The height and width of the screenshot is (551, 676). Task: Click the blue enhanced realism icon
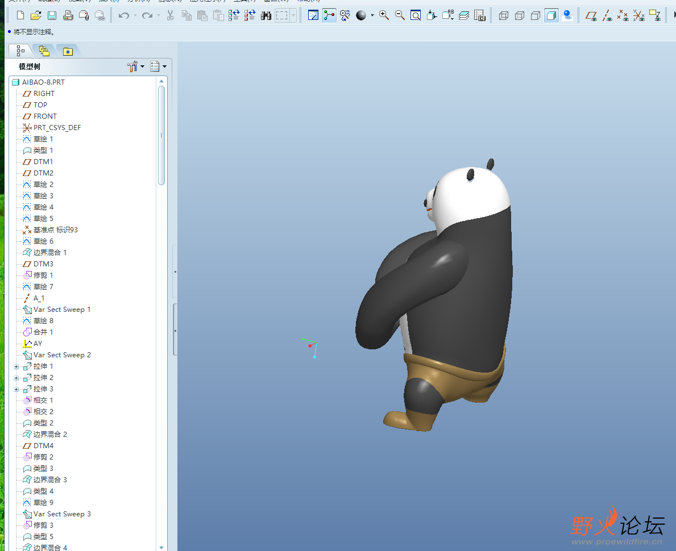(x=568, y=15)
